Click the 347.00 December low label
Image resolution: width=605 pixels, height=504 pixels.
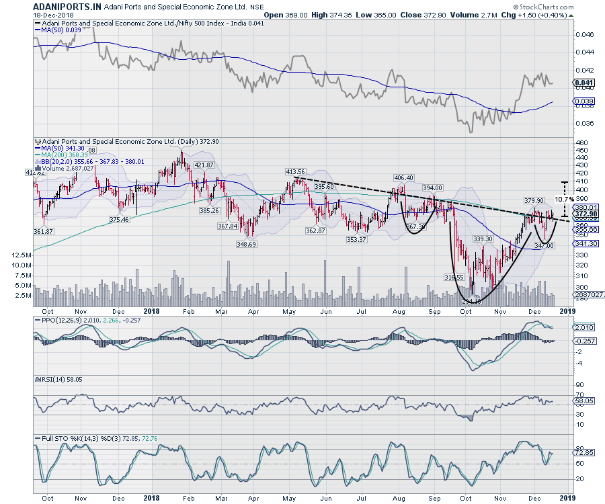coord(544,245)
